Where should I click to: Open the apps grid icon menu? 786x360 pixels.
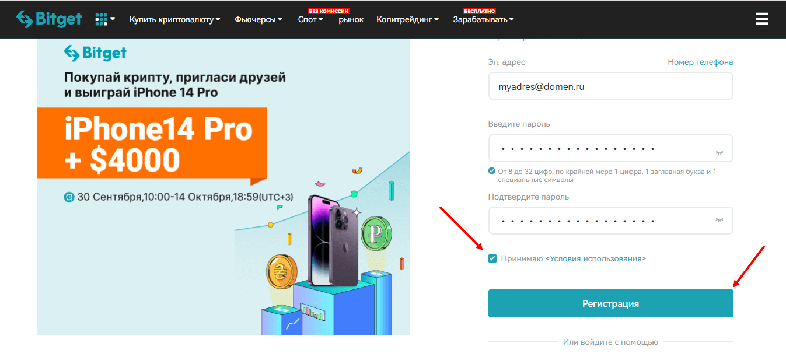(x=105, y=19)
